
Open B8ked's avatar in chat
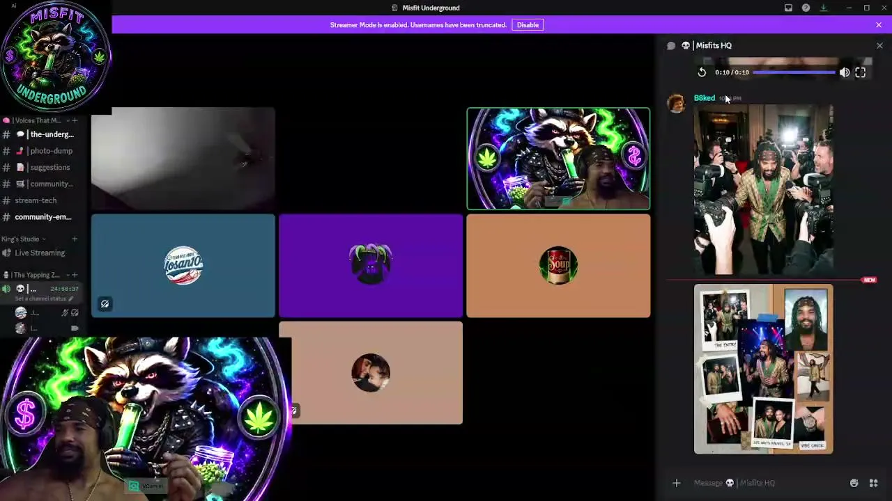click(676, 104)
